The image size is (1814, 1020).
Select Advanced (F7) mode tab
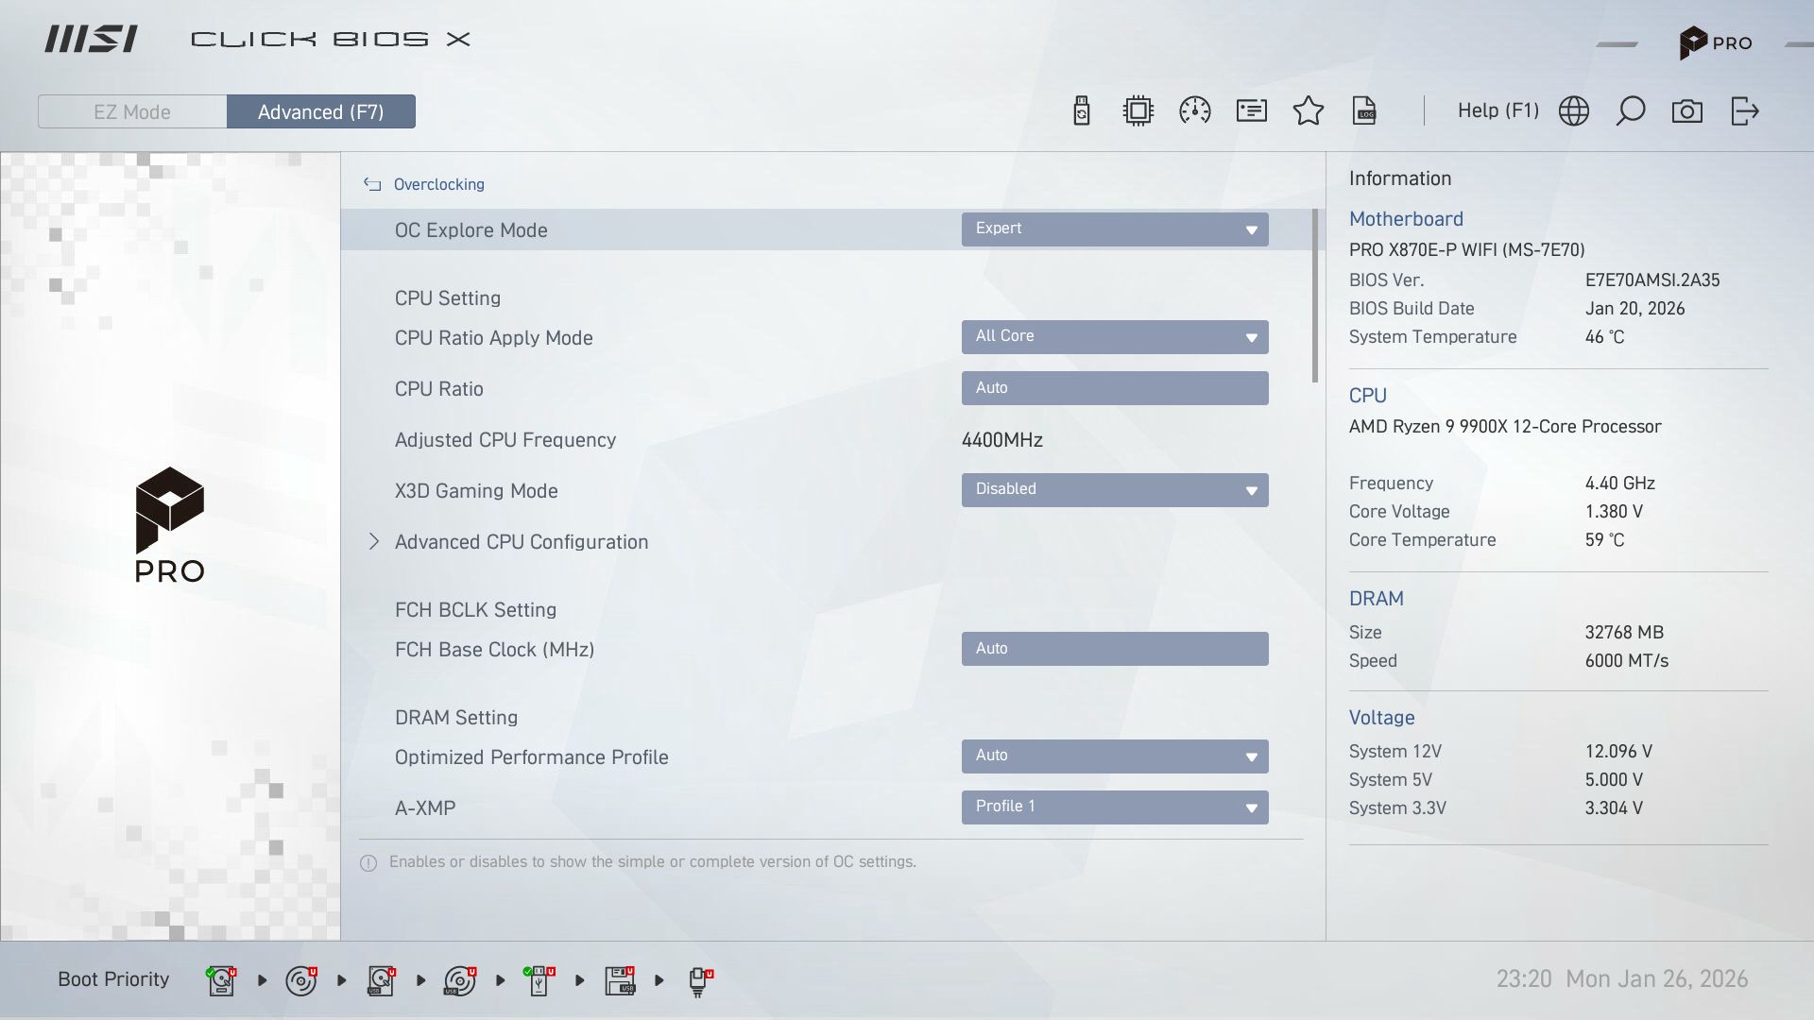[321, 111]
